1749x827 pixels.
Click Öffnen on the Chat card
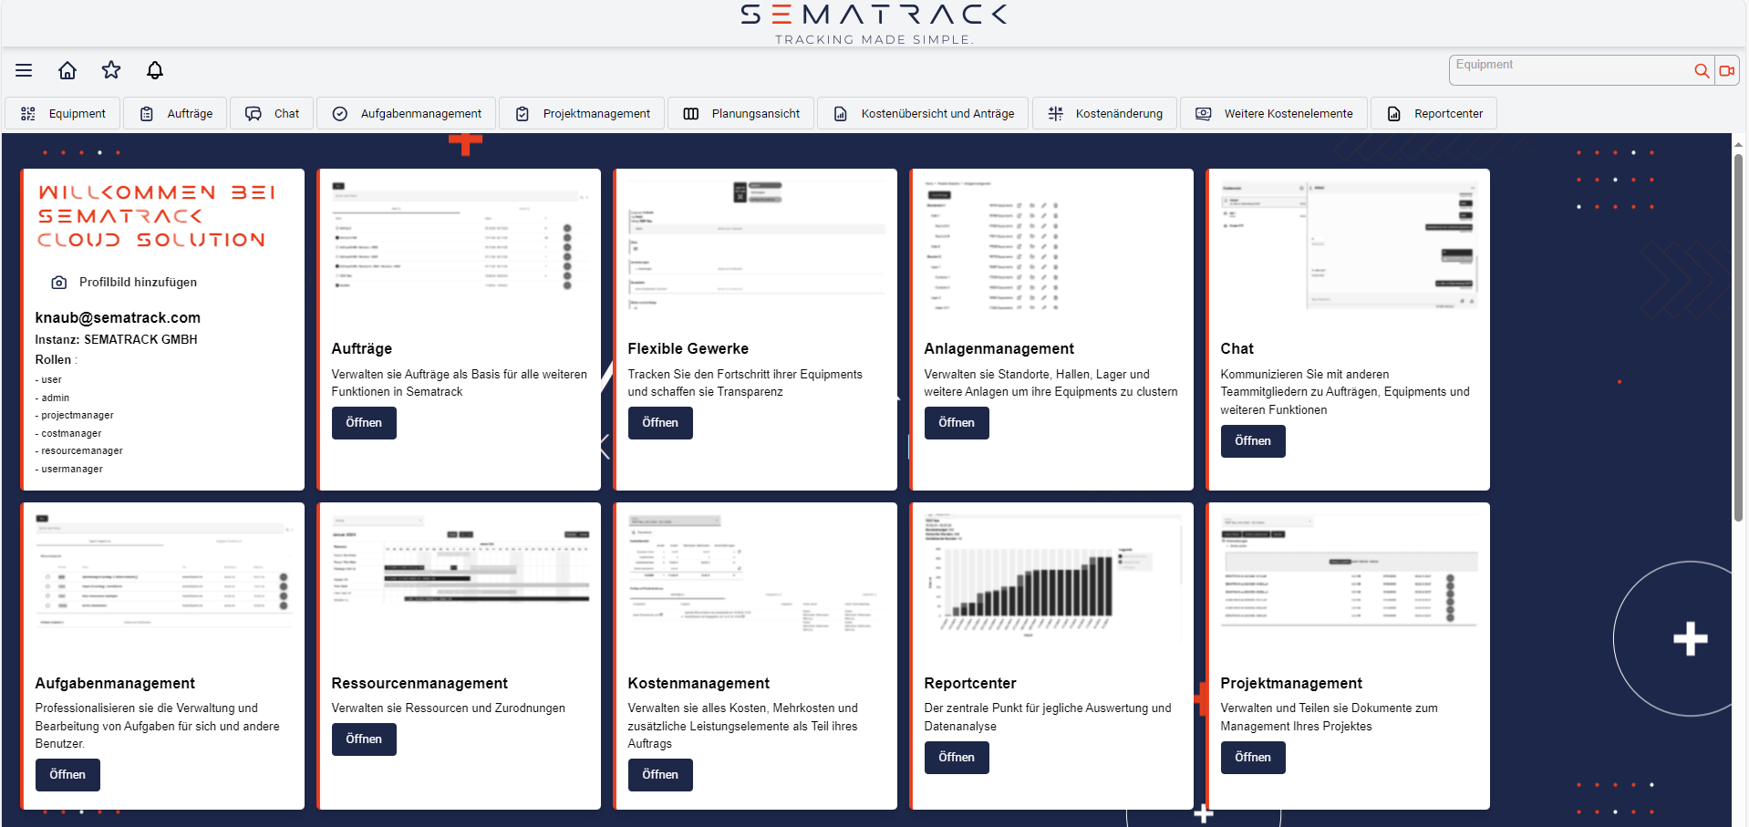[1253, 441]
